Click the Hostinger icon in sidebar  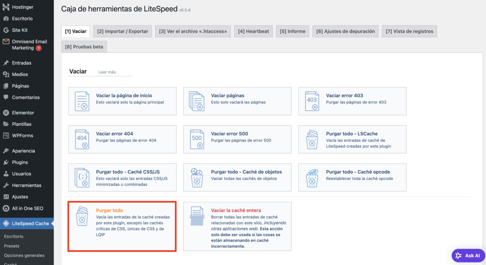pyautogui.click(x=6, y=7)
